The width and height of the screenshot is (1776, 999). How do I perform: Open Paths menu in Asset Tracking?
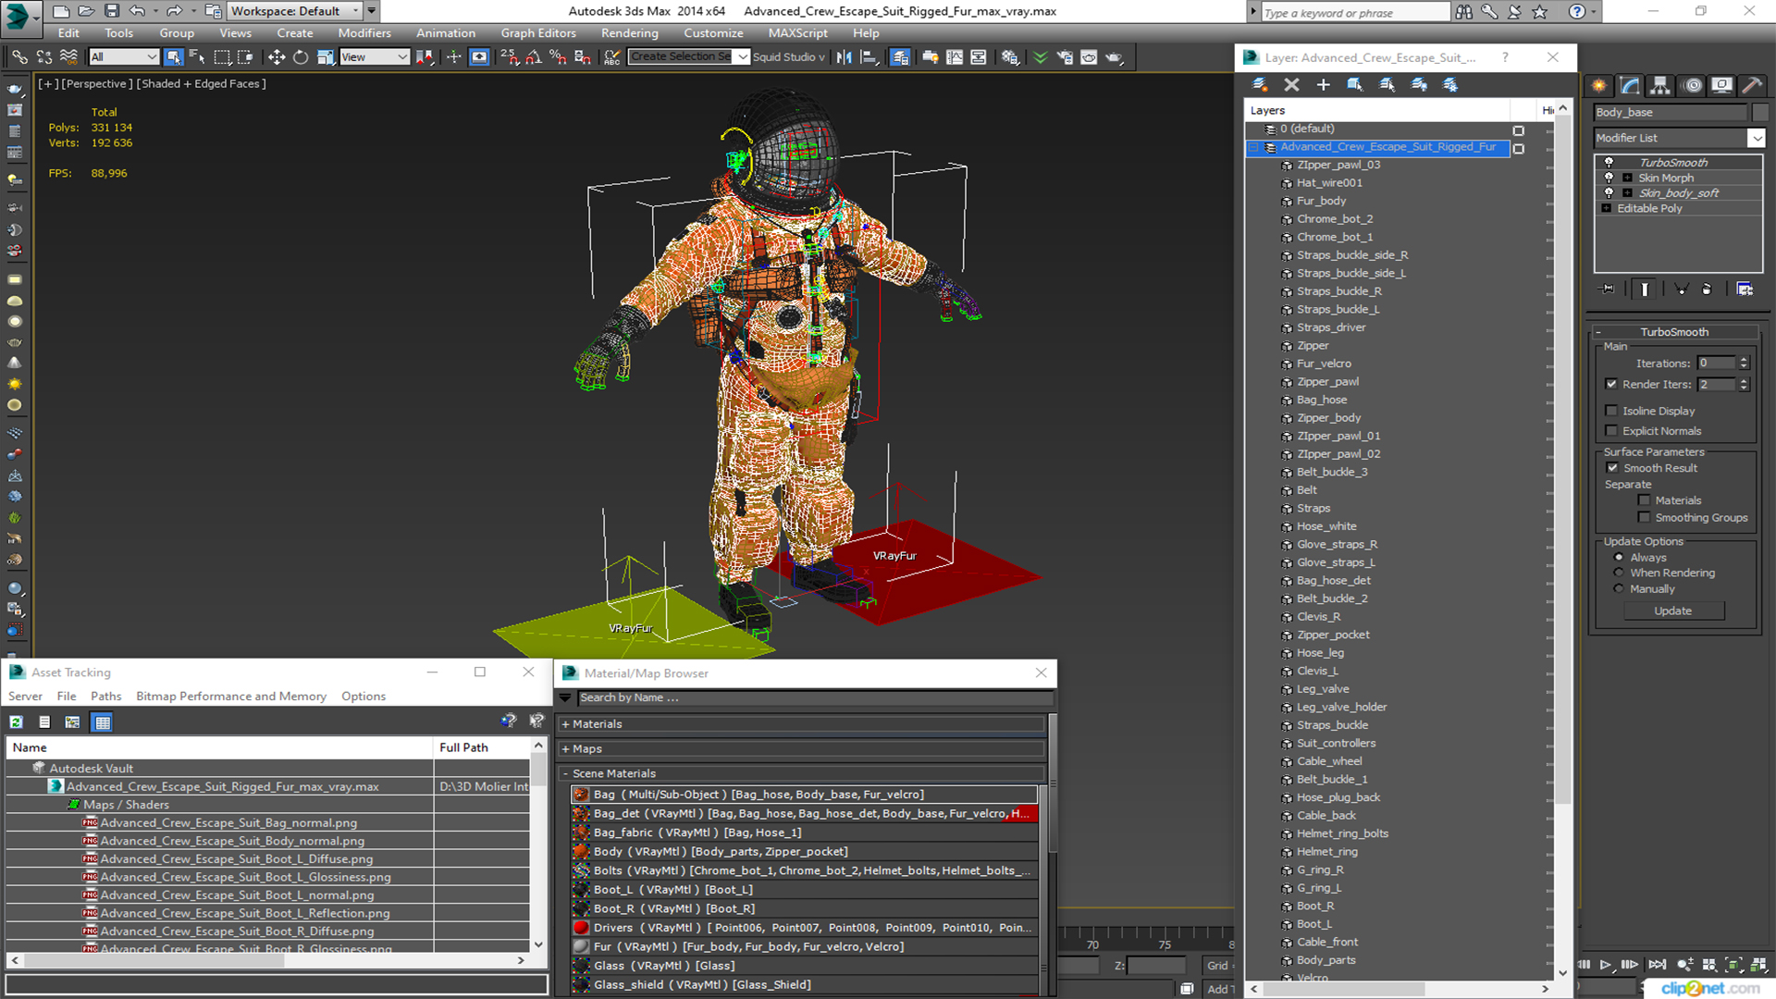pos(106,697)
